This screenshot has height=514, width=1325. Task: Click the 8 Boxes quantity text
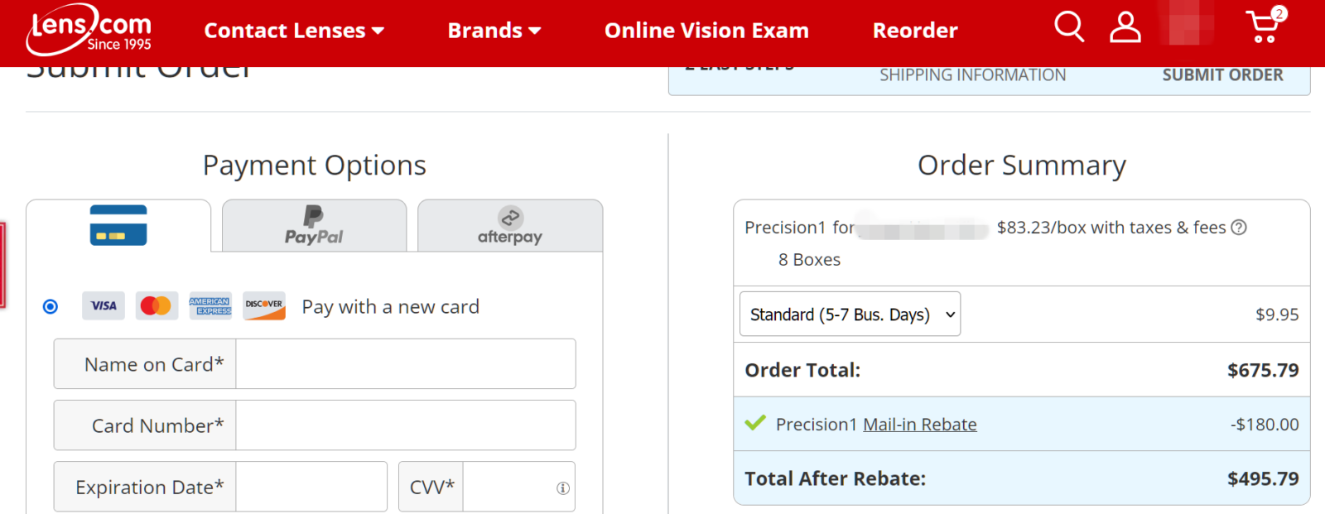(809, 260)
